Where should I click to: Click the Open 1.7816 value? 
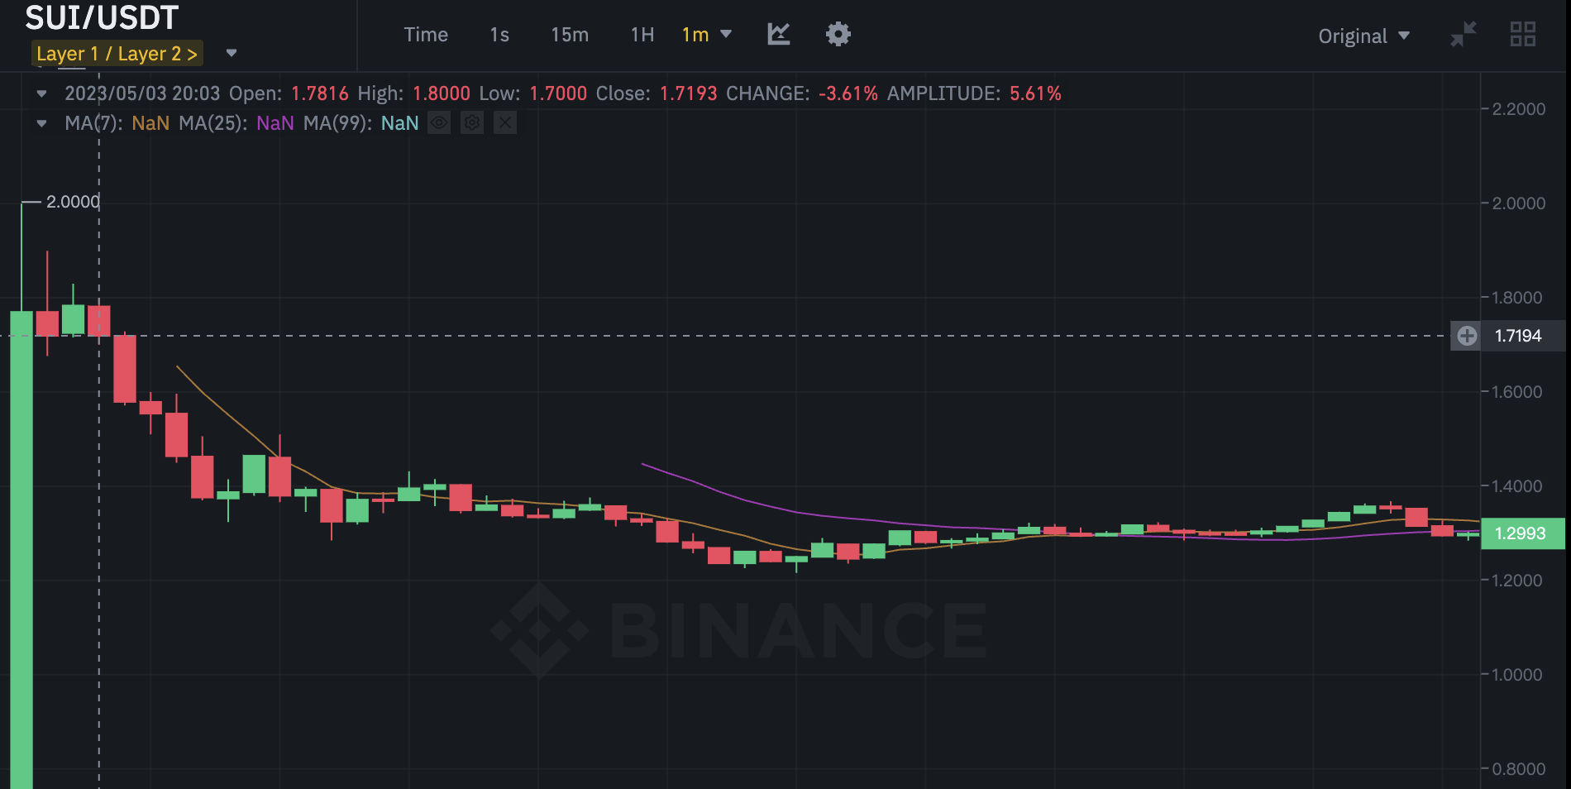[320, 93]
